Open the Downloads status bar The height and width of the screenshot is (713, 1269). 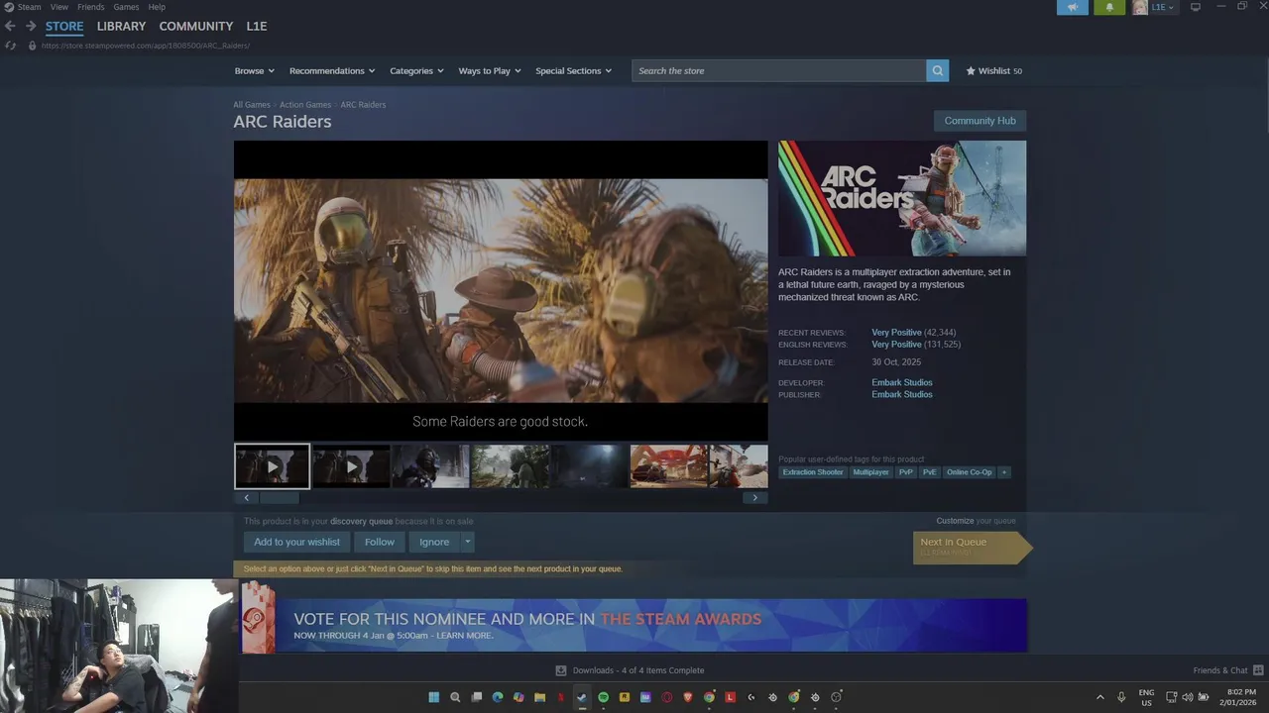[630, 670]
